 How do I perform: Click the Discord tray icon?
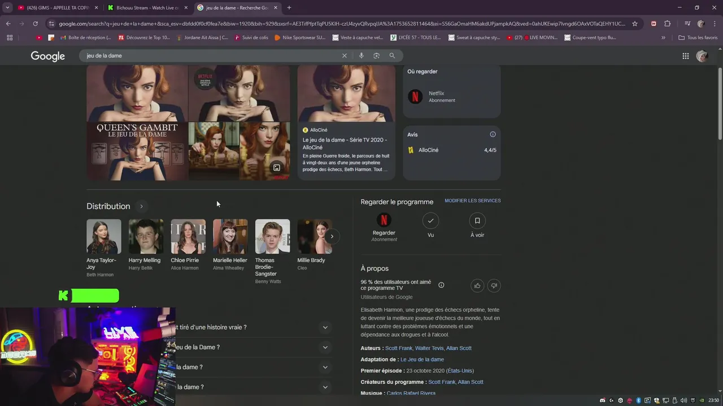click(603, 400)
